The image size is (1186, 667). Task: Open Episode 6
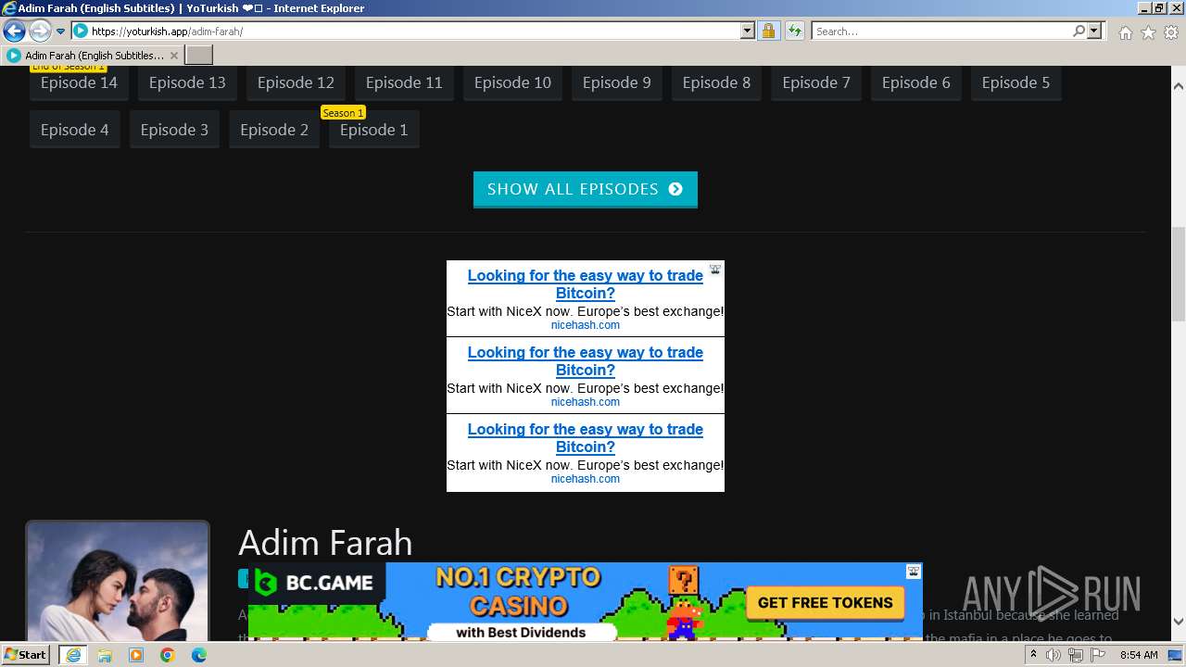click(915, 82)
